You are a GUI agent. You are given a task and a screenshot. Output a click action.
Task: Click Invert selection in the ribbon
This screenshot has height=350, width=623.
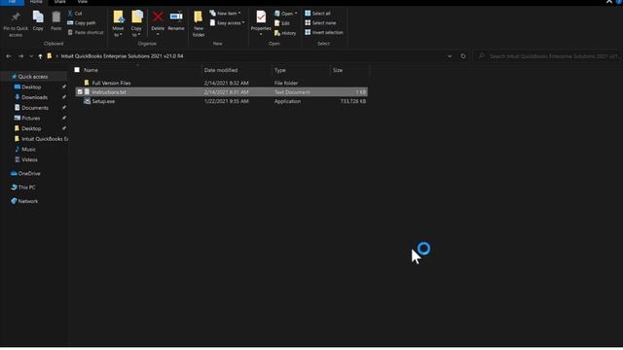[x=324, y=32]
